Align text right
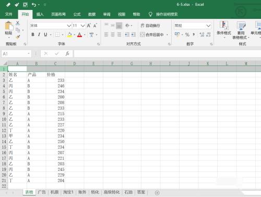The width and height of the screenshot is (261, 197). point(119,34)
